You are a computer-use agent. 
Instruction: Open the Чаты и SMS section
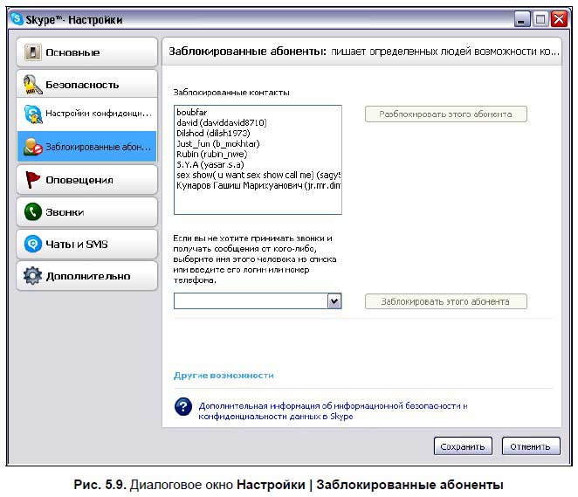tap(86, 244)
